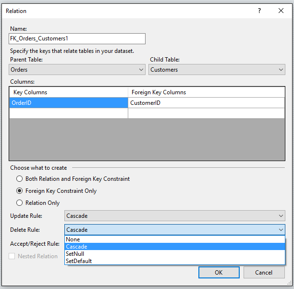Select the CustomerID foreign key cell
Viewport: 294px width, 289px height.
(x=206, y=102)
